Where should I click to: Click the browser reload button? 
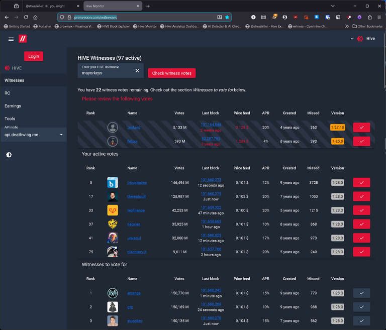[x=26, y=17]
